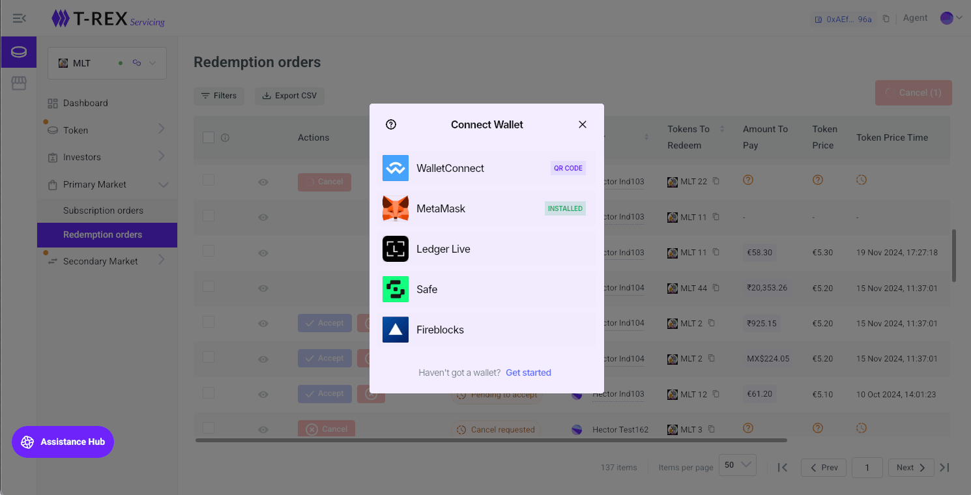Tick the checkbox for MLT 22 row
Viewport: 971px width, 495px height.
209,180
